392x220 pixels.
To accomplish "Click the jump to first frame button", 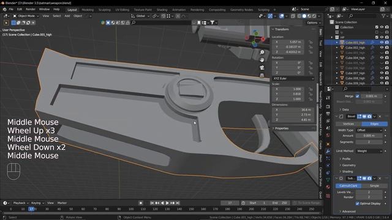I will (x=152, y=203).
